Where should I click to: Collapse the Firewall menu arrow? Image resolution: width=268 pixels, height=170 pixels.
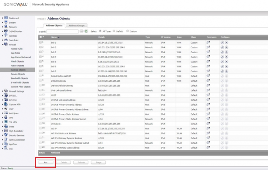(x=2, y=45)
